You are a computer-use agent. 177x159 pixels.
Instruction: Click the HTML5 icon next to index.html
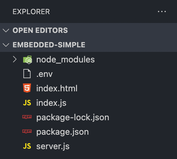(27, 88)
